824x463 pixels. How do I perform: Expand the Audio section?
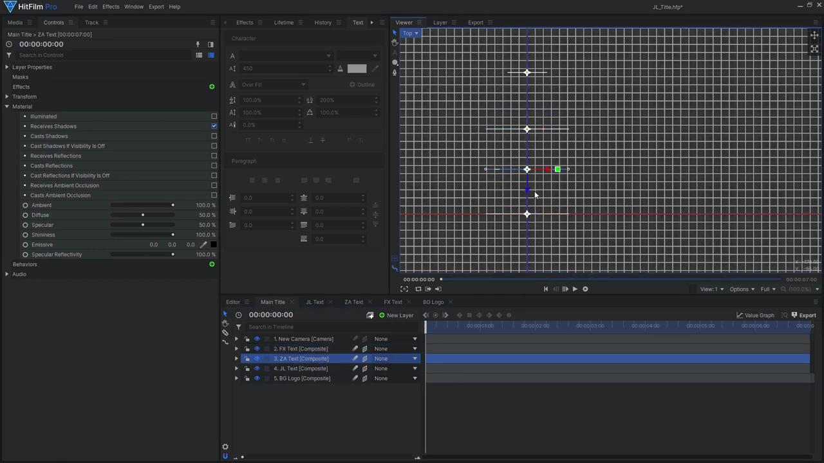pyautogui.click(x=7, y=275)
